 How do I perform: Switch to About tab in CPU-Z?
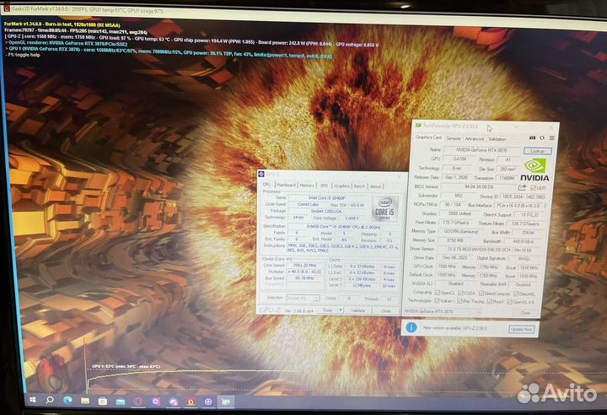coord(375,186)
